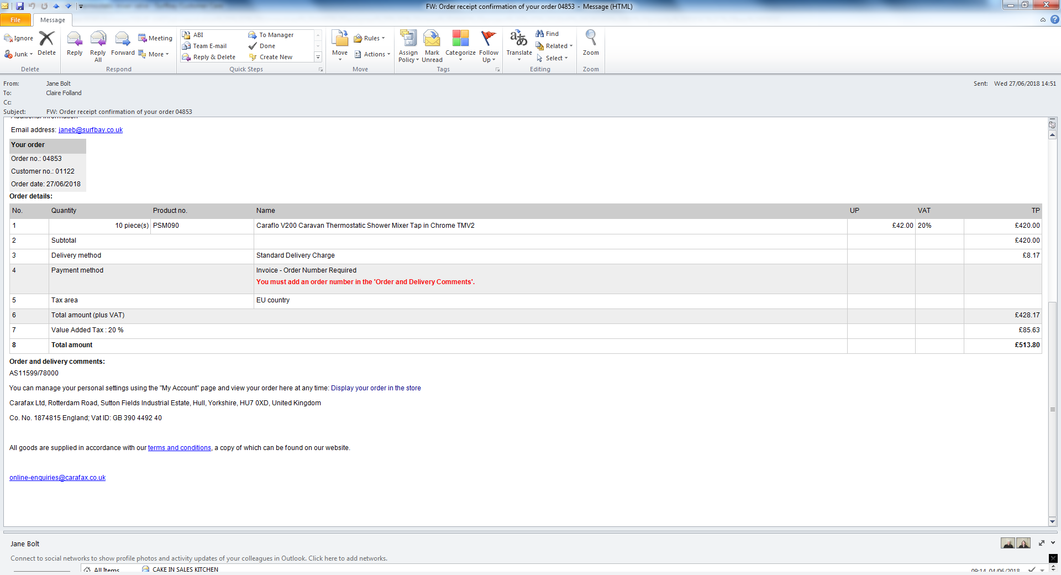Open Outlook Help
Viewport: 1061px width, 575px height.
coord(1054,20)
